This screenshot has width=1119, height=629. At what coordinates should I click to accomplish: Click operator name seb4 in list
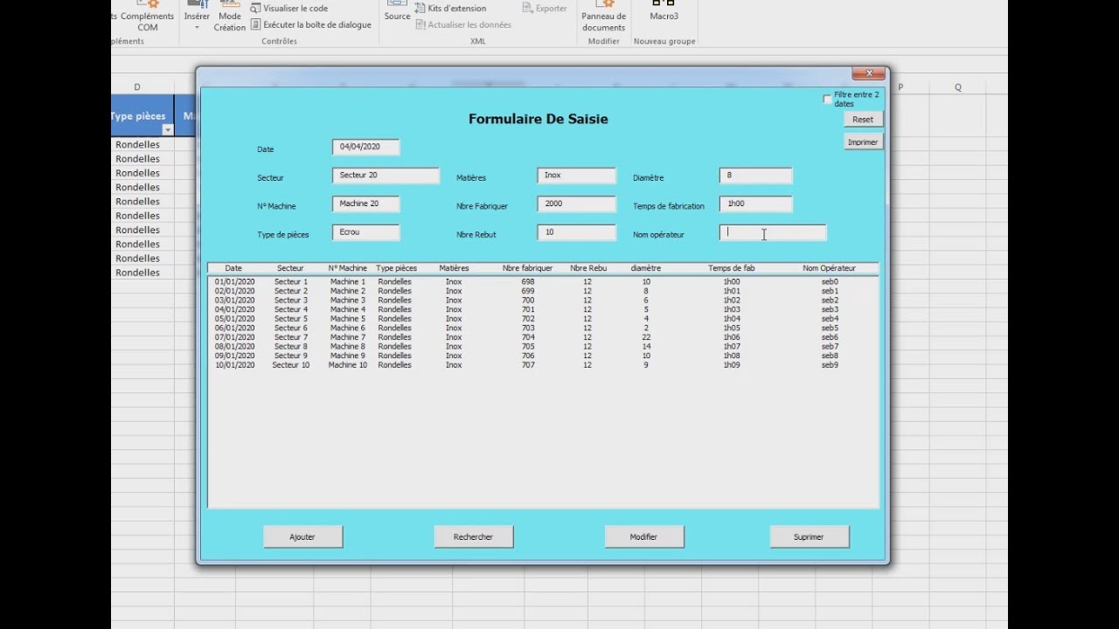[x=830, y=319]
